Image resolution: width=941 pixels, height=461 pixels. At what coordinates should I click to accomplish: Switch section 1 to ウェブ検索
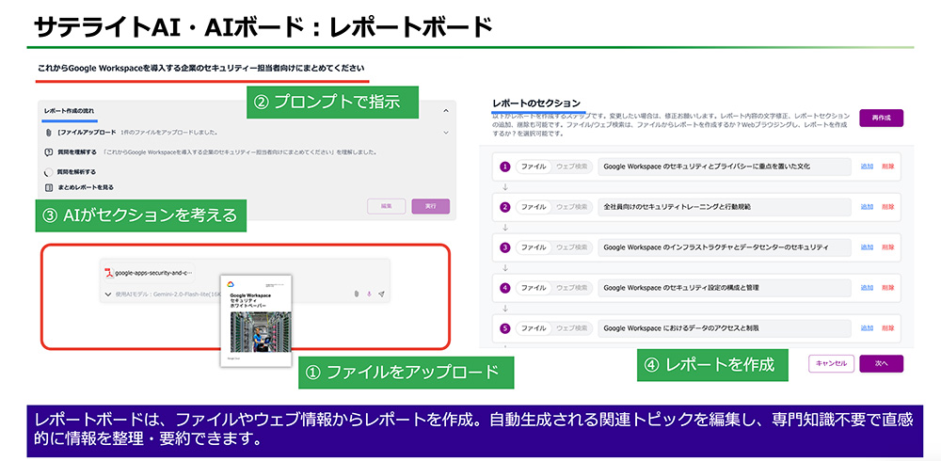click(572, 167)
